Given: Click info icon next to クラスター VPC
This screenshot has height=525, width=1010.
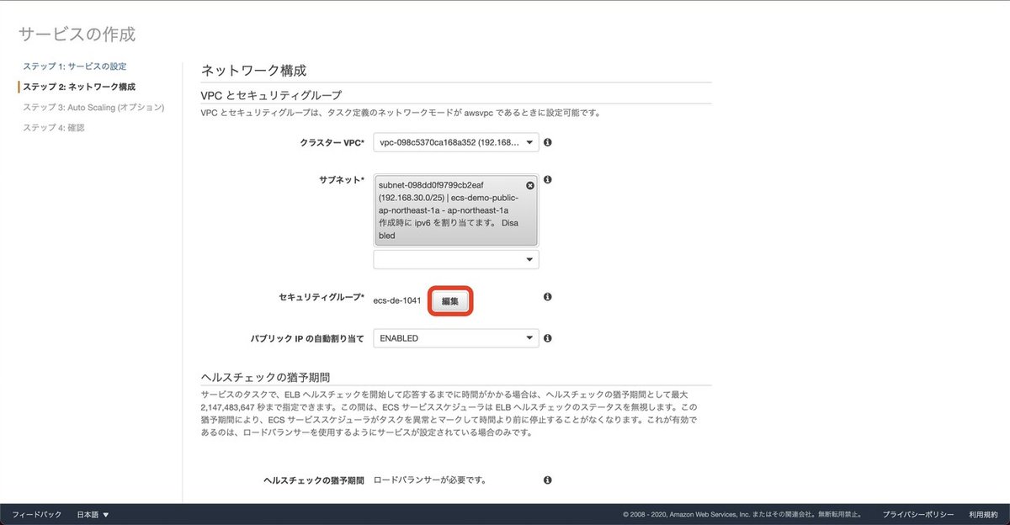Looking at the screenshot, I should coord(547,143).
